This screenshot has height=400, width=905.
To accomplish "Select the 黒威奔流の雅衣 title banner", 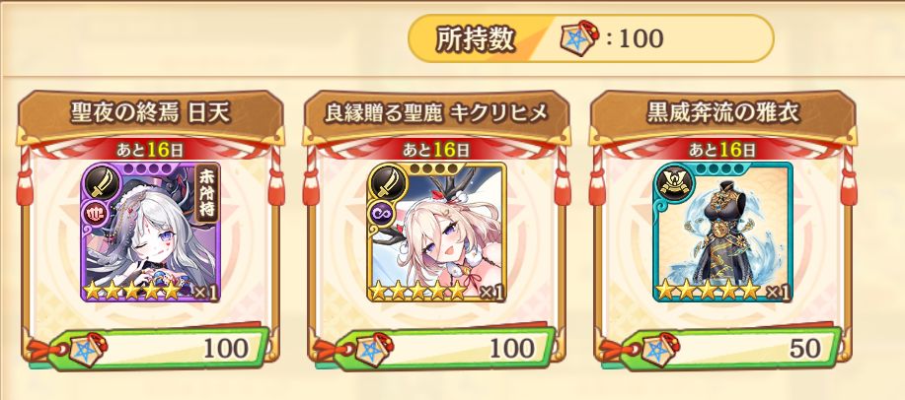I will coord(723,114).
